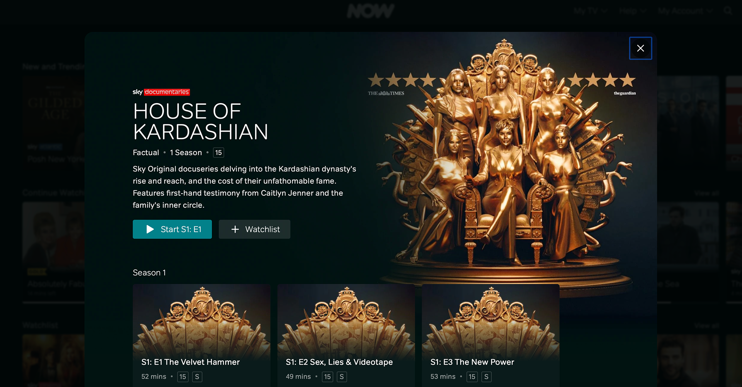This screenshot has width=742, height=387.
Task: Click the 15 rating badge on Sex, Lies & Videotape
Action: coord(327,377)
